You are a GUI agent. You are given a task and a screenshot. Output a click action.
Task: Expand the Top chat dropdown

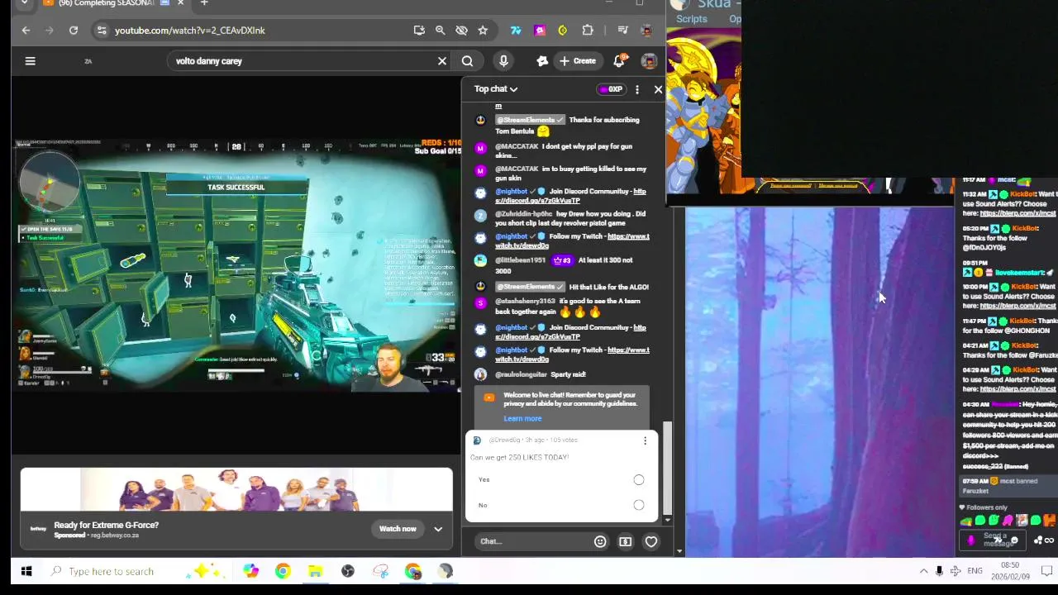pos(496,89)
